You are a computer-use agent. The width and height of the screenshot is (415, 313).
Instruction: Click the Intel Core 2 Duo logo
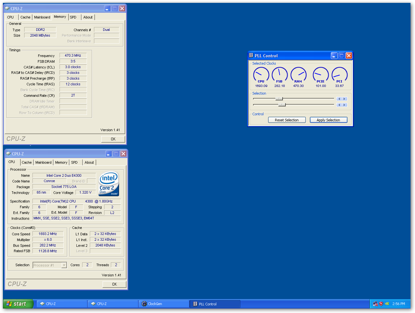(109, 184)
